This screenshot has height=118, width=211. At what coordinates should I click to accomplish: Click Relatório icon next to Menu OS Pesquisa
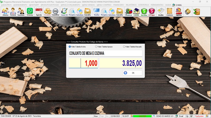[80, 12]
